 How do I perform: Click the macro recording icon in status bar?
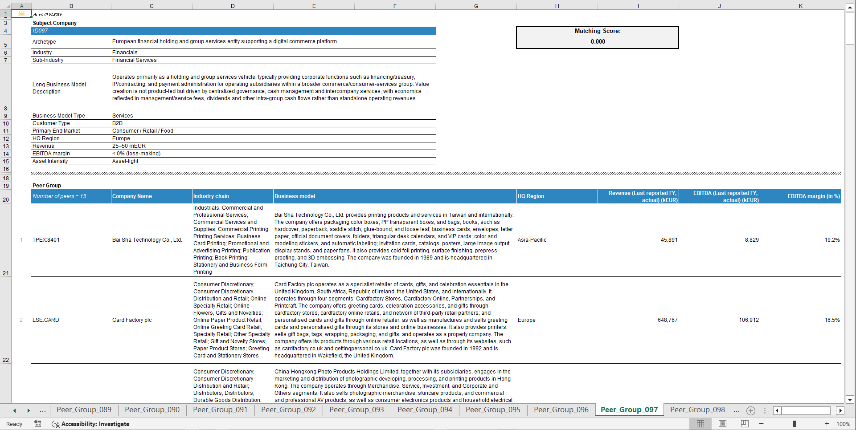38,424
